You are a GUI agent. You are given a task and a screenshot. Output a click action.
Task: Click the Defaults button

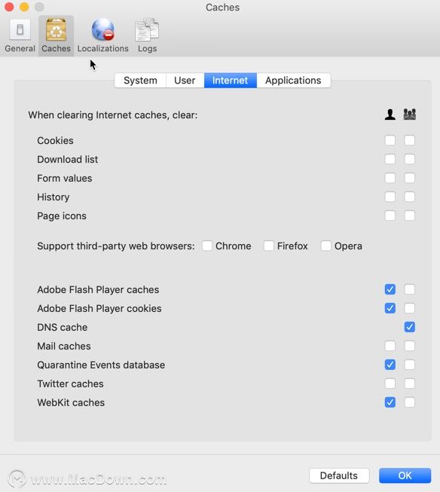[x=339, y=475]
